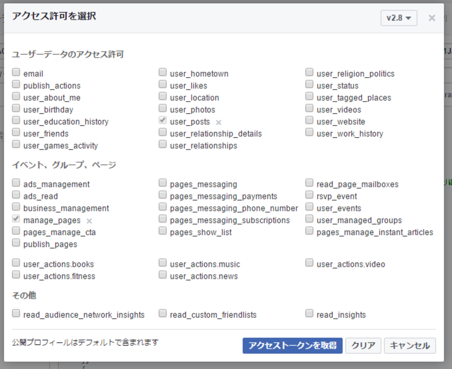Uncheck the user_posts checkbox
This screenshot has width=452, height=369.
tap(163, 120)
